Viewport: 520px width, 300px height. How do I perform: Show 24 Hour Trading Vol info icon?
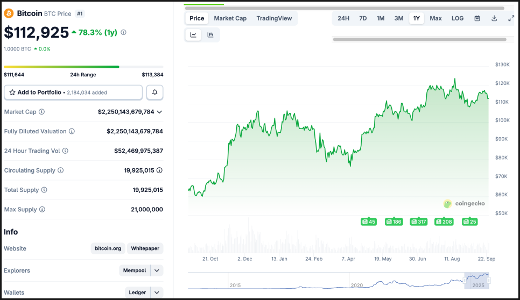click(x=65, y=151)
